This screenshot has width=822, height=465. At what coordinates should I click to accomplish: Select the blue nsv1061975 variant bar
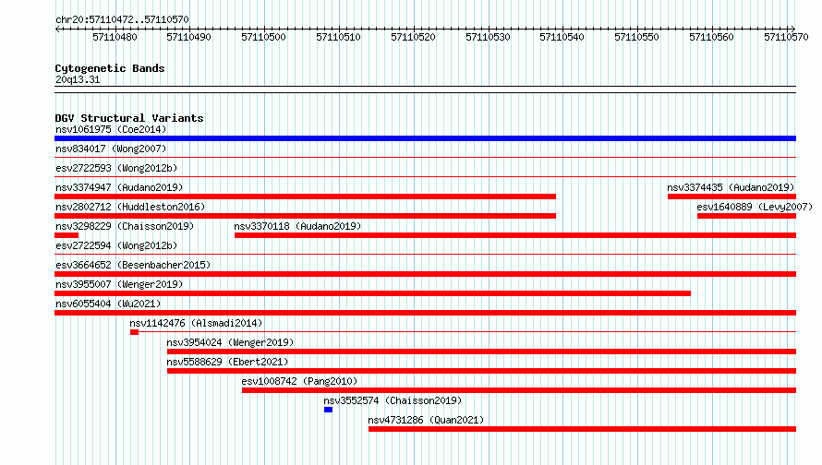point(425,138)
